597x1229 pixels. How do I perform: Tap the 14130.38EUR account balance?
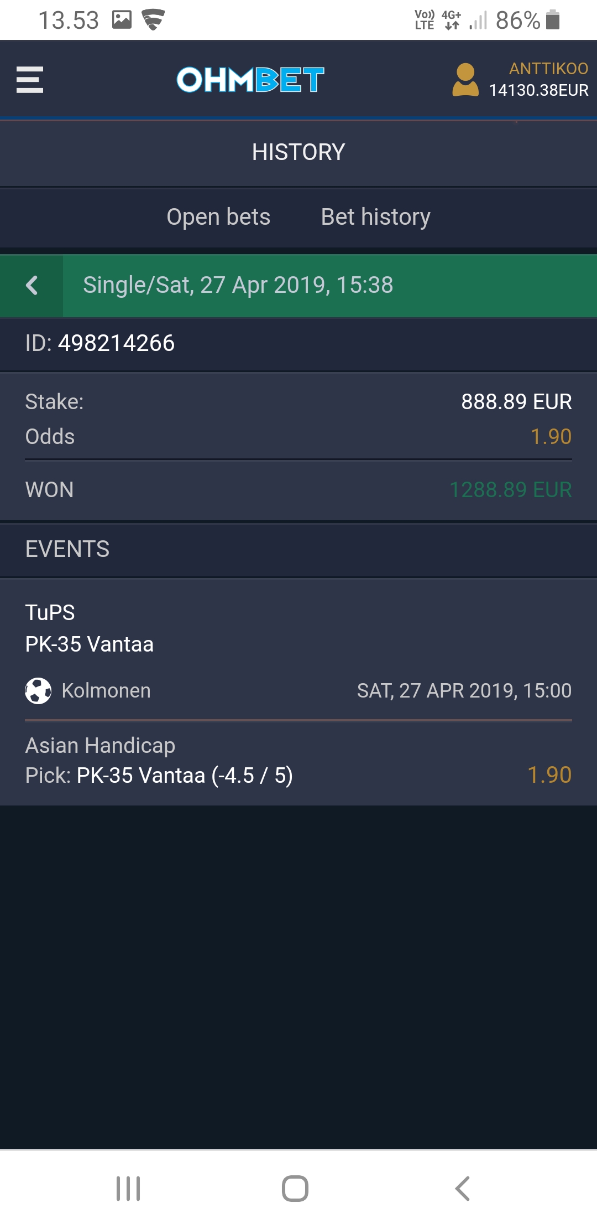click(538, 90)
